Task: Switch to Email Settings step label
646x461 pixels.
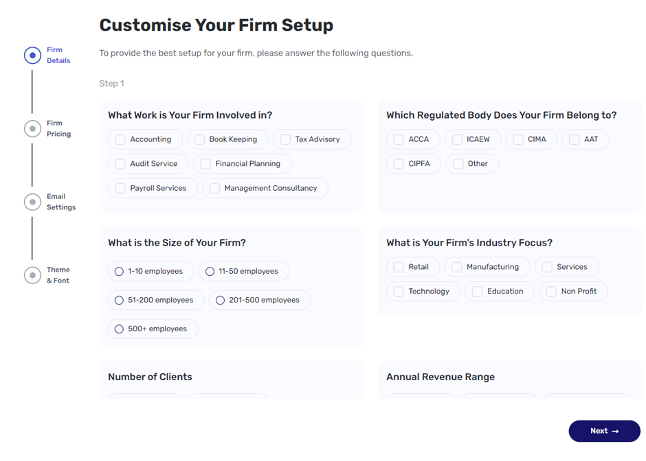Action: [60, 202]
